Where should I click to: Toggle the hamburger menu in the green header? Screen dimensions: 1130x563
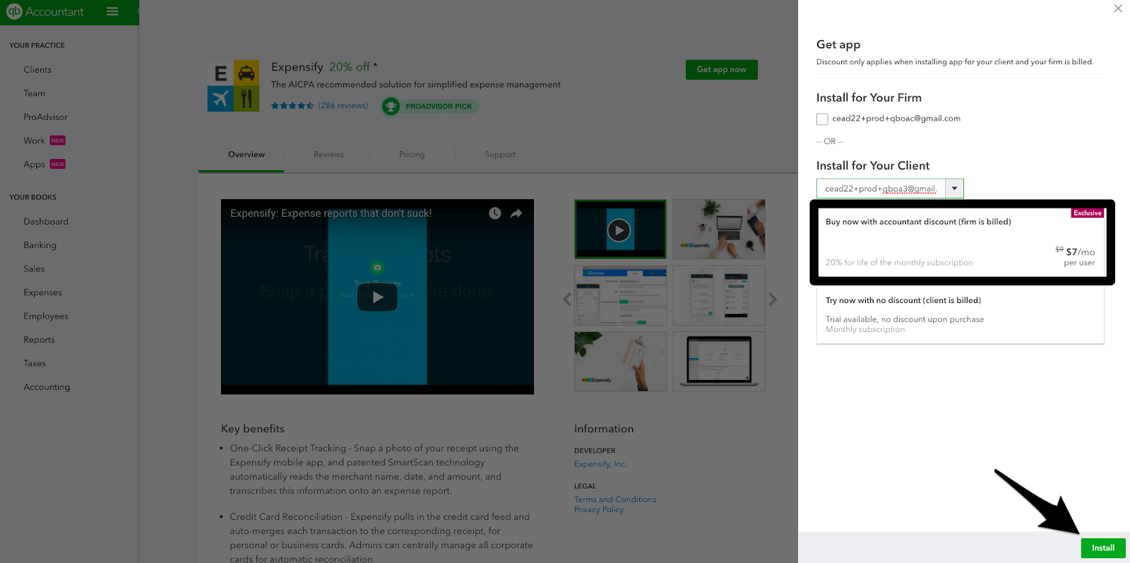[x=112, y=11]
